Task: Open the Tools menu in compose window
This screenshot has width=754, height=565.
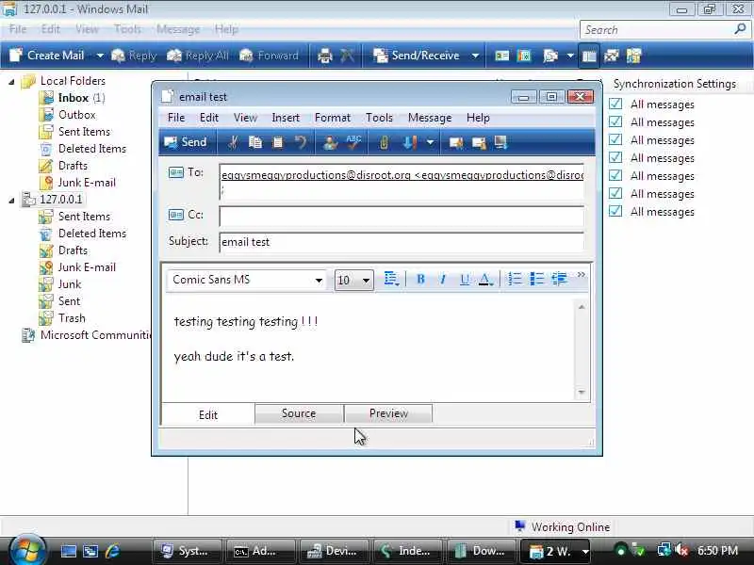Action: point(379,118)
